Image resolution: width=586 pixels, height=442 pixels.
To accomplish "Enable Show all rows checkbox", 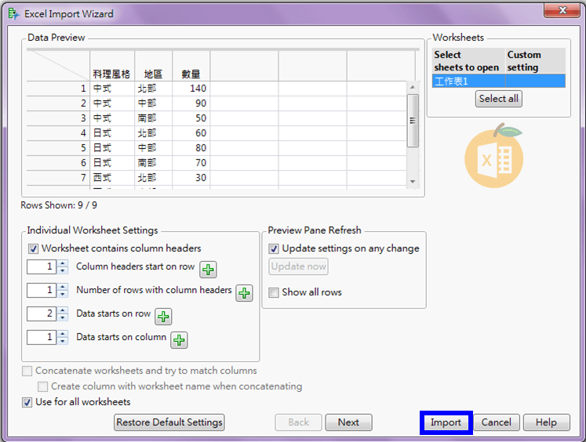I will point(274,292).
